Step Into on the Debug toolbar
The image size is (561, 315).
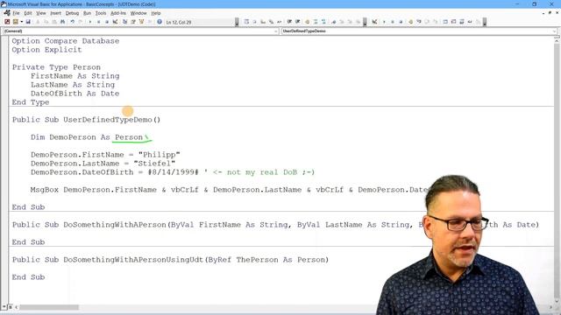(x=419, y=22)
